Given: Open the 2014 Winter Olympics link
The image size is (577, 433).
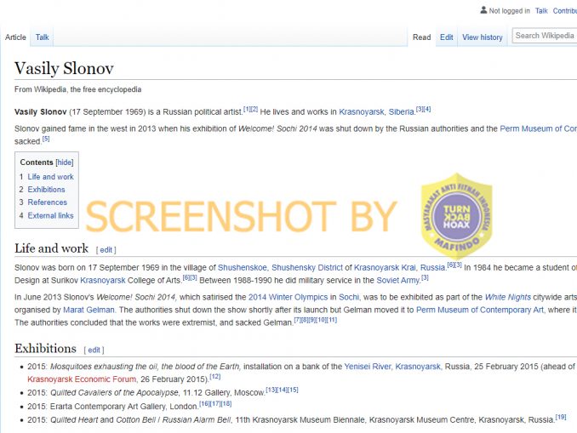Looking at the screenshot, I should (x=288, y=297).
